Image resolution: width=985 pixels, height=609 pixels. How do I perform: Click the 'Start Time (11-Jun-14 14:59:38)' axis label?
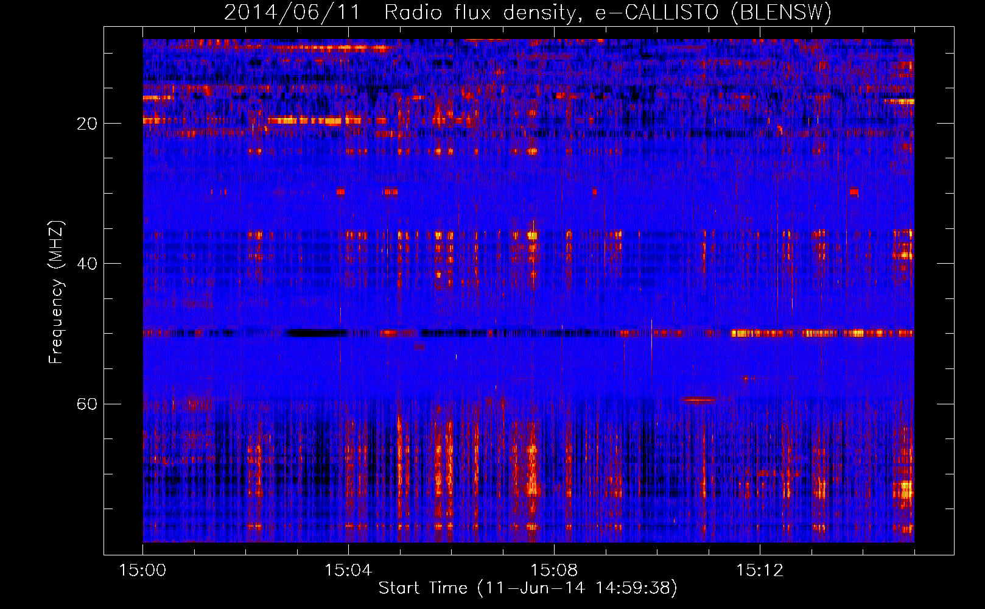528,588
